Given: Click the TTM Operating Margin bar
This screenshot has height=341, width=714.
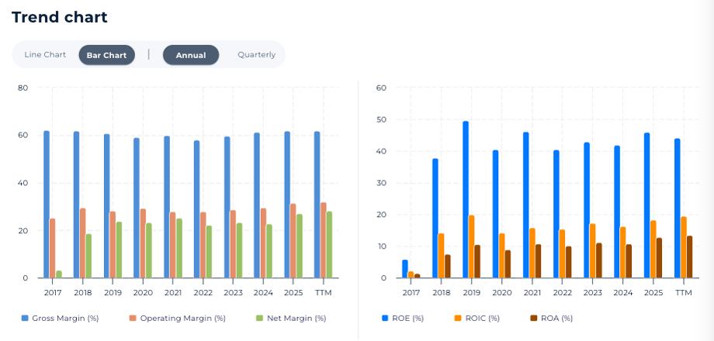Looking at the screenshot, I should pos(323,240).
